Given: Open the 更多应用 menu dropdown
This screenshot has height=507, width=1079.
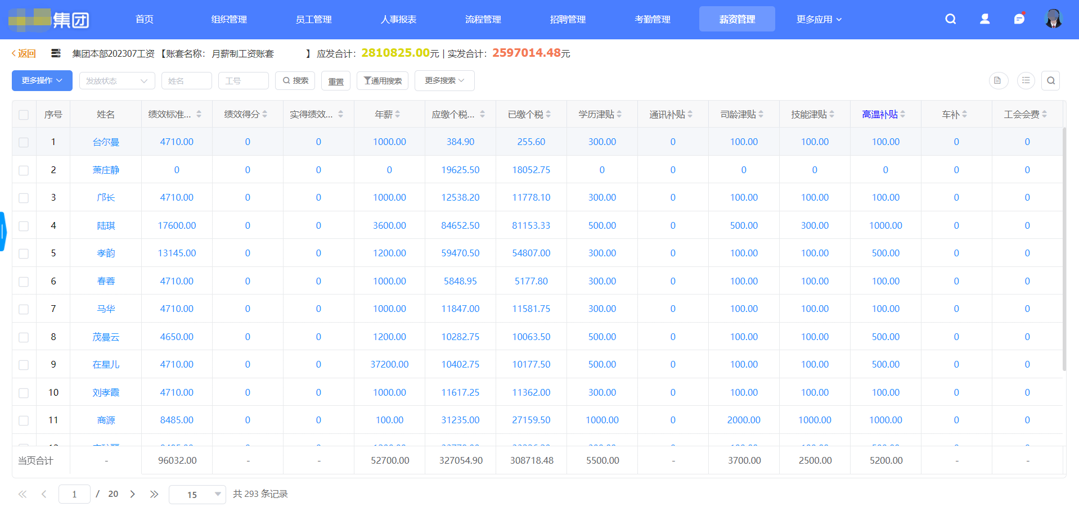Looking at the screenshot, I should pyautogui.click(x=819, y=19).
